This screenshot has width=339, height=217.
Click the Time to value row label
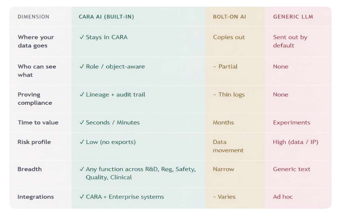tap(38, 123)
